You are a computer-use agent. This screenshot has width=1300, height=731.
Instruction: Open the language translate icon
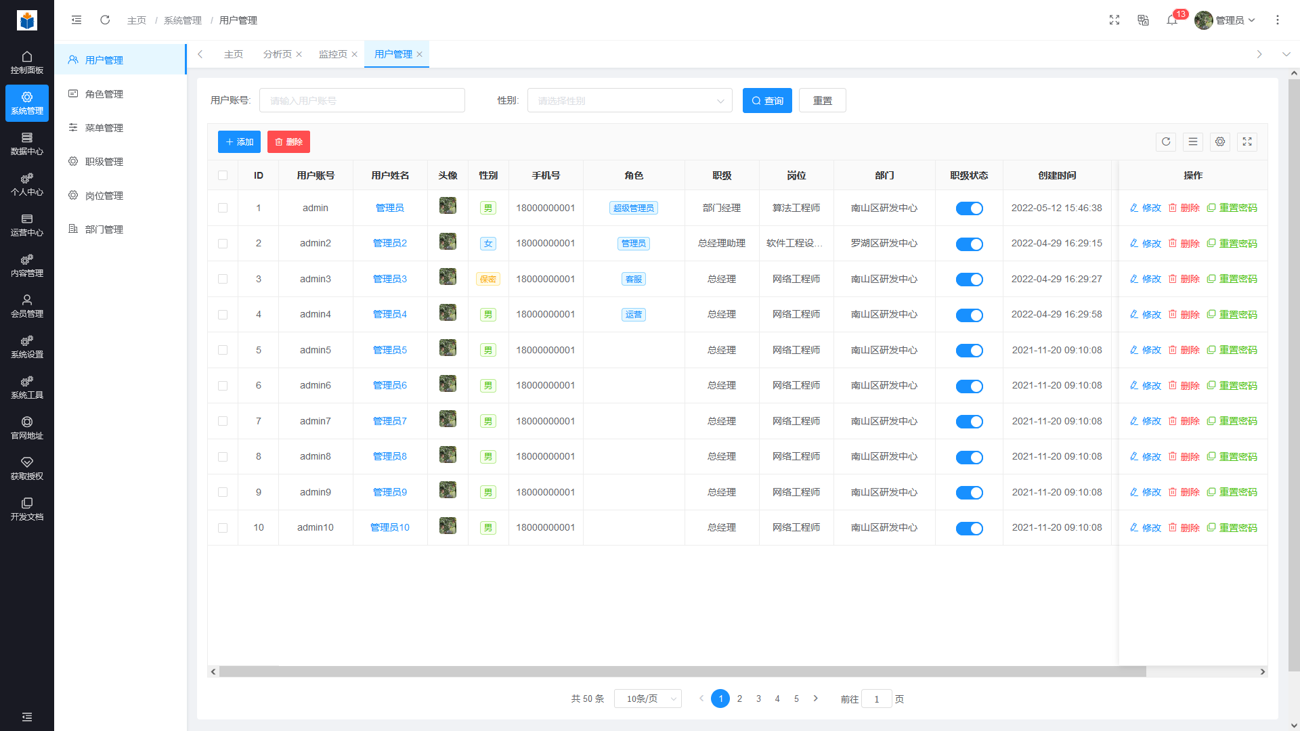click(x=1144, y=20)
